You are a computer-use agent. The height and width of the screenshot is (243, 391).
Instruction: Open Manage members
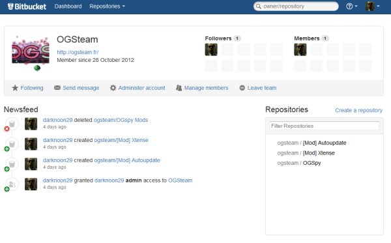pyautogui.click(x=206, y=88)
